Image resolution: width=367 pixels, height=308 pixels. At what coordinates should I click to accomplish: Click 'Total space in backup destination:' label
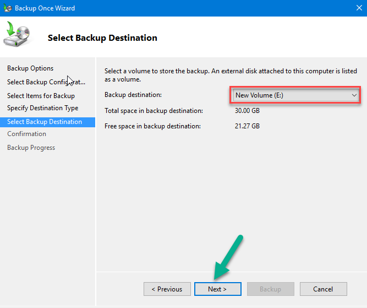coord(154,111)
